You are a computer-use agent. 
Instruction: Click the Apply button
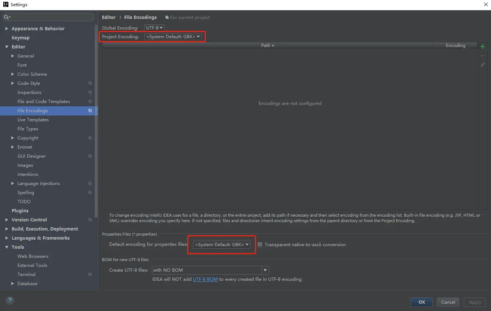pyautogui.click(x=475, y=302)
